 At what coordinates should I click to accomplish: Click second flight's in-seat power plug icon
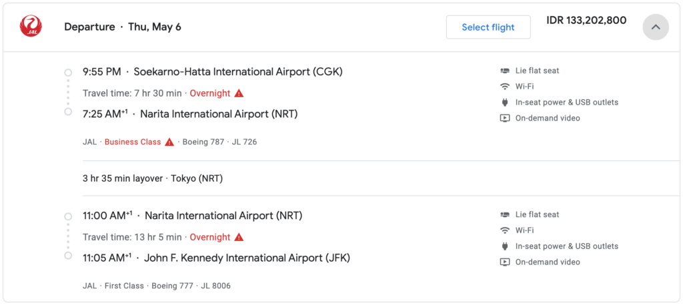[505, 246]
